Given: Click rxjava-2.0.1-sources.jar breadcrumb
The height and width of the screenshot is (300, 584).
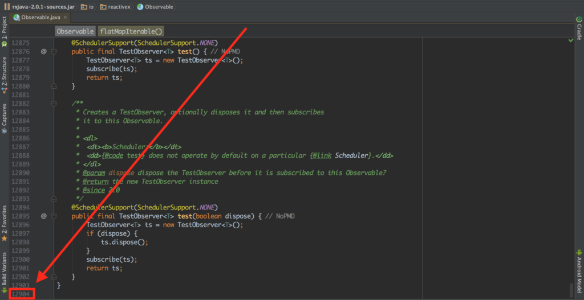Looking at the screenshot, I should pos(40,7).
